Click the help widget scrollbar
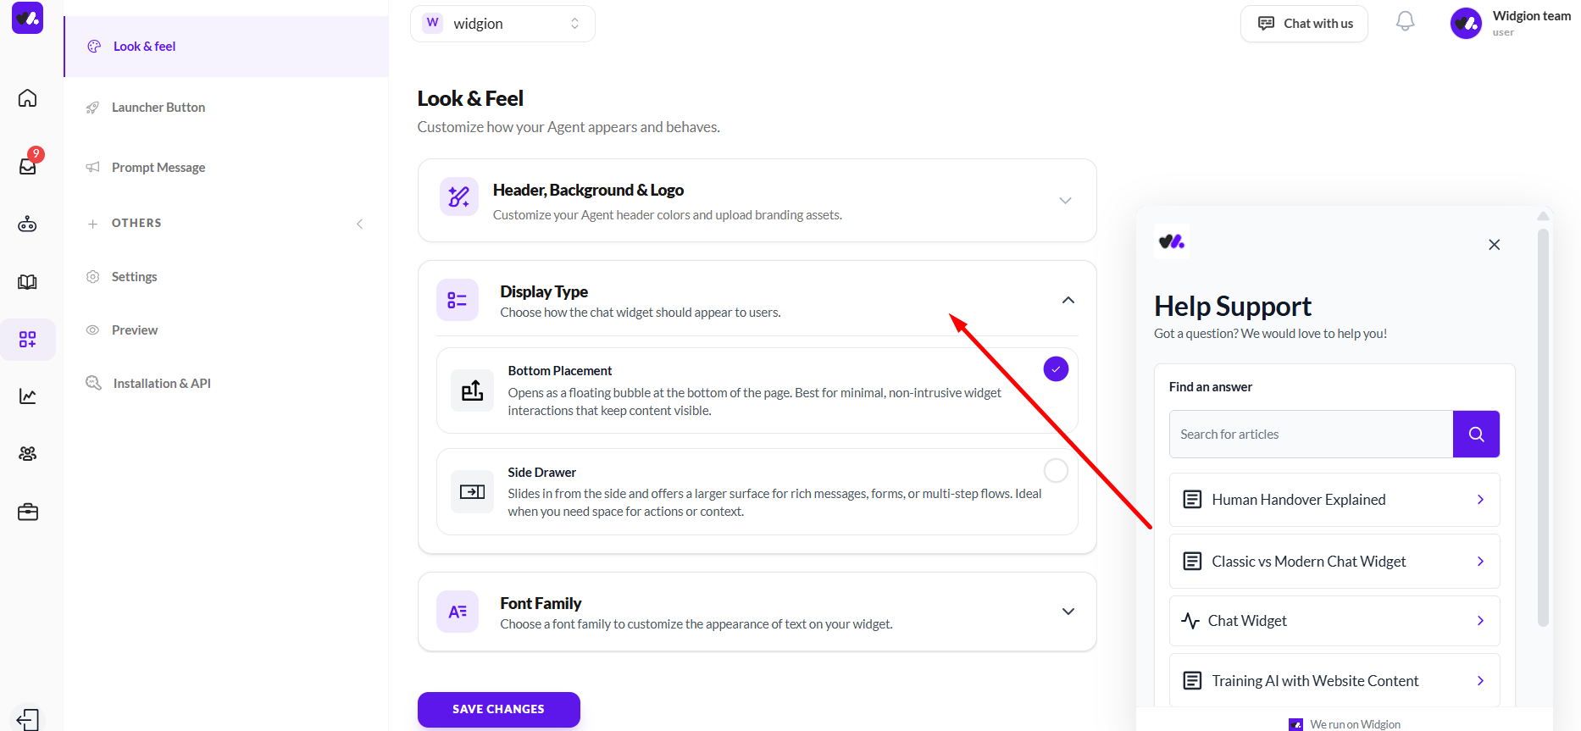This screenshot has height=731, width=1581. click(x=1543, y=424)
